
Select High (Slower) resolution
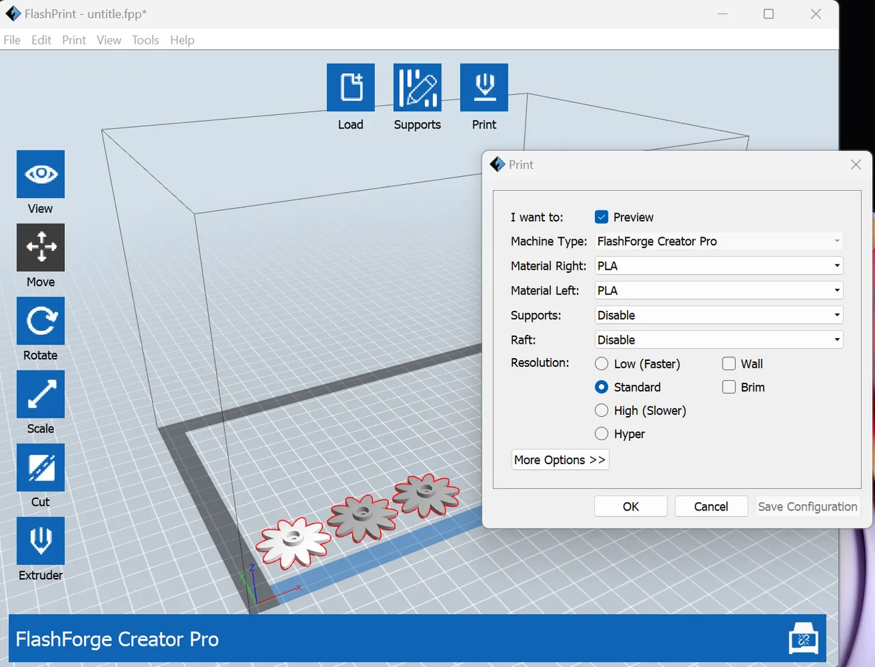602,410
